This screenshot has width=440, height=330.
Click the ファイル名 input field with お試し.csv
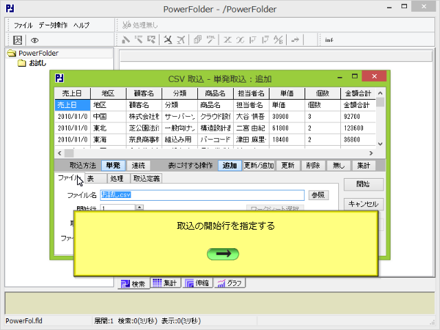pos(202,195)
